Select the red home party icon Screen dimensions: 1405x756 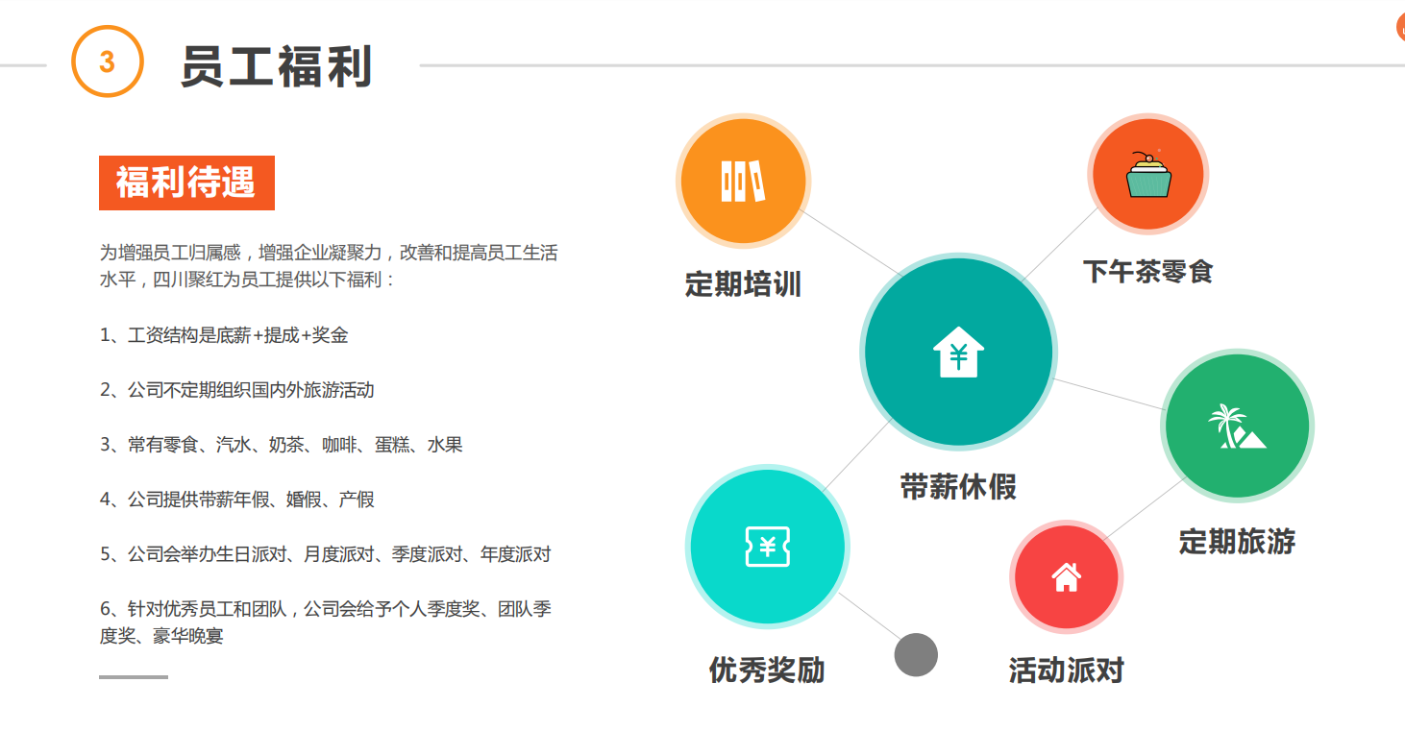point(1066,577)
